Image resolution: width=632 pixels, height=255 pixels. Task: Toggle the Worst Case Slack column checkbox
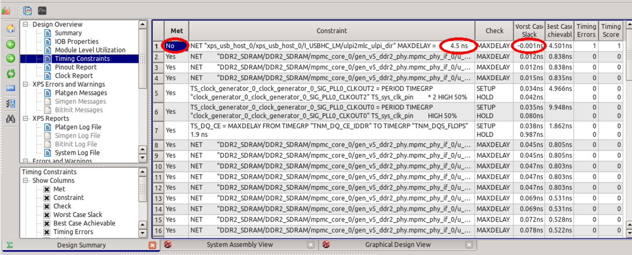point(47,215)
